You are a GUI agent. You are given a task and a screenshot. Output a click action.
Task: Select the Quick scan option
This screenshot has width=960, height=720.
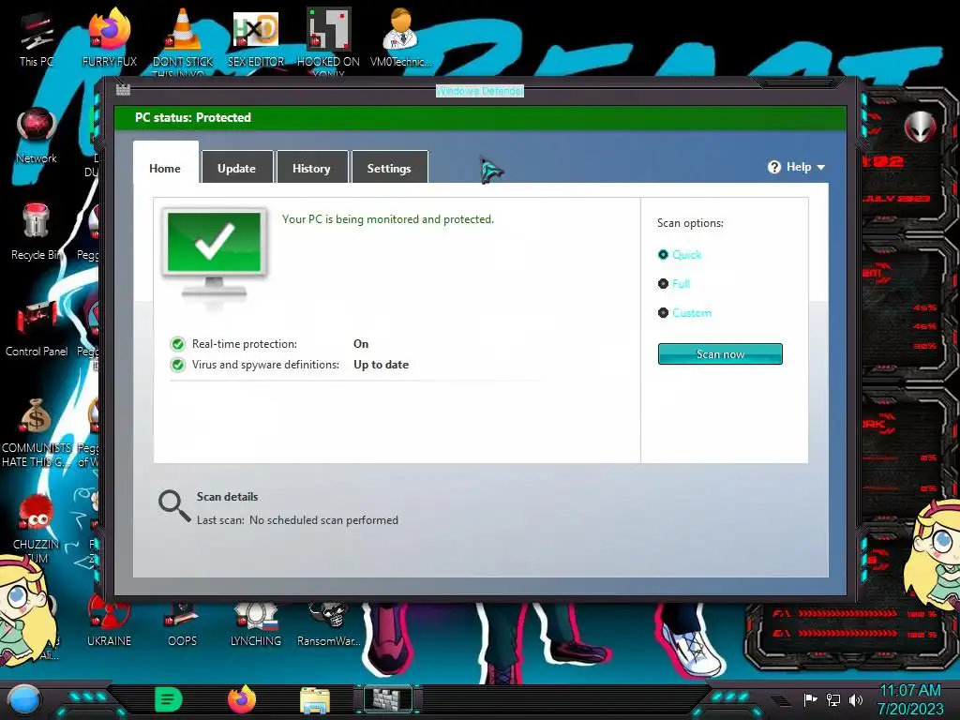[x=680, y=255]
